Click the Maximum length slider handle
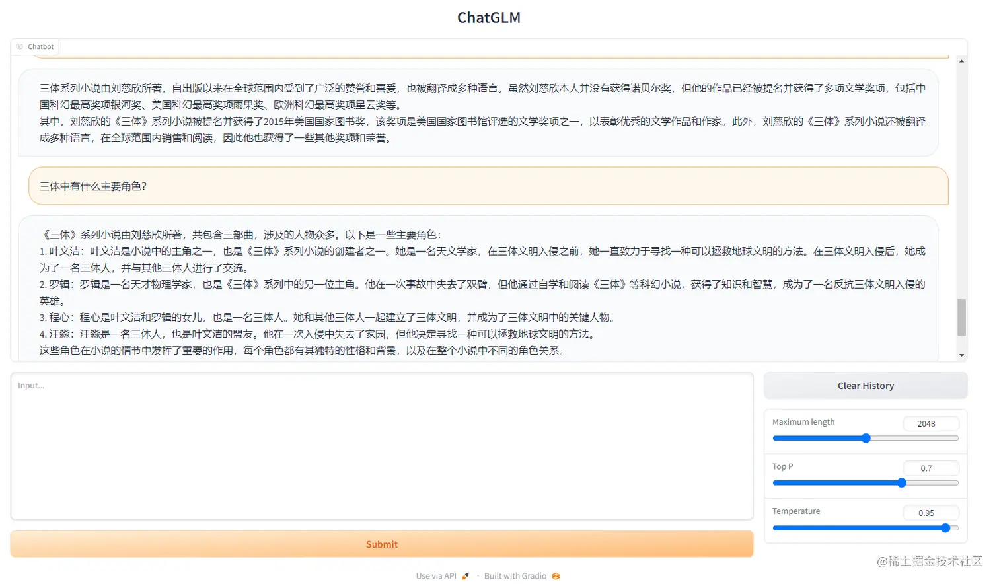Screen dimensions: 999x584 (x=866, y=438)
